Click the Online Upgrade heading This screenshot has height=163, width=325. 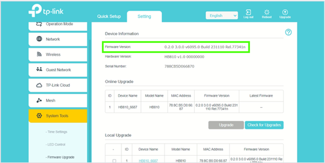(119, 82)
